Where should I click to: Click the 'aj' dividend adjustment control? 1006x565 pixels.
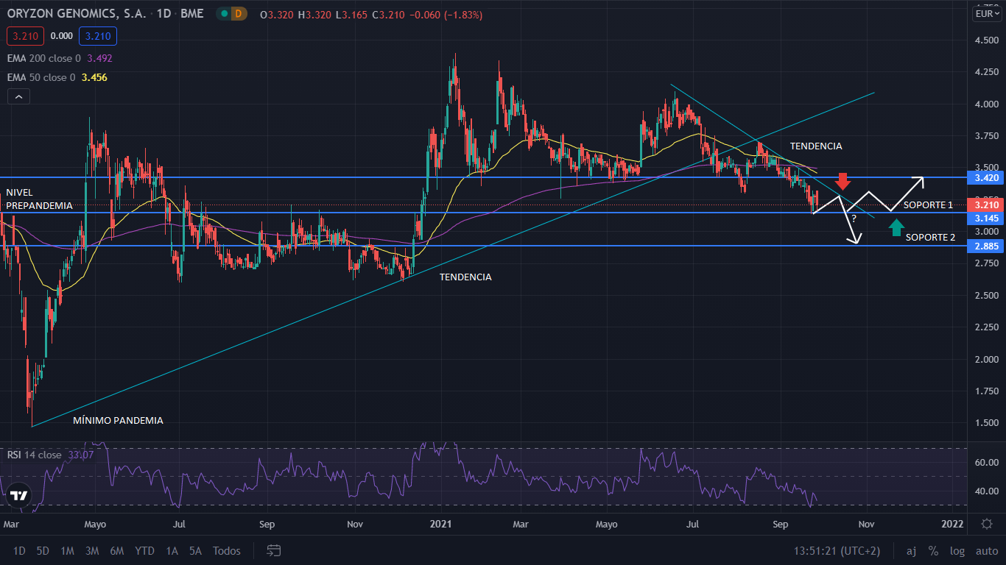911,550
